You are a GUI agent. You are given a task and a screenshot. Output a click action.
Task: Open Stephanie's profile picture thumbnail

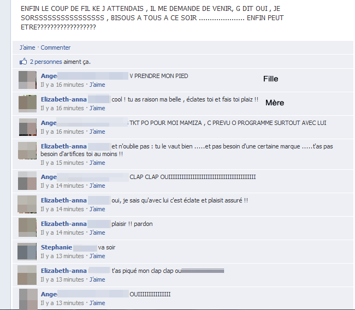27,252
